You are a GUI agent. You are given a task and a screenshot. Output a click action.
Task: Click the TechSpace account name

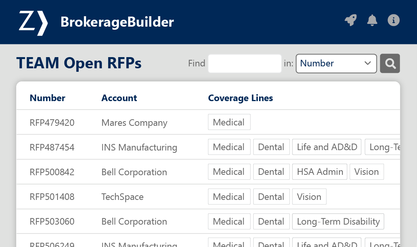122,197
